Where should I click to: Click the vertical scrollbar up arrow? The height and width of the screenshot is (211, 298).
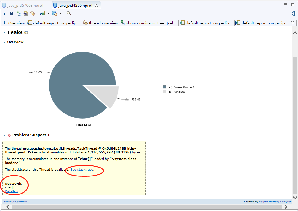295,33
